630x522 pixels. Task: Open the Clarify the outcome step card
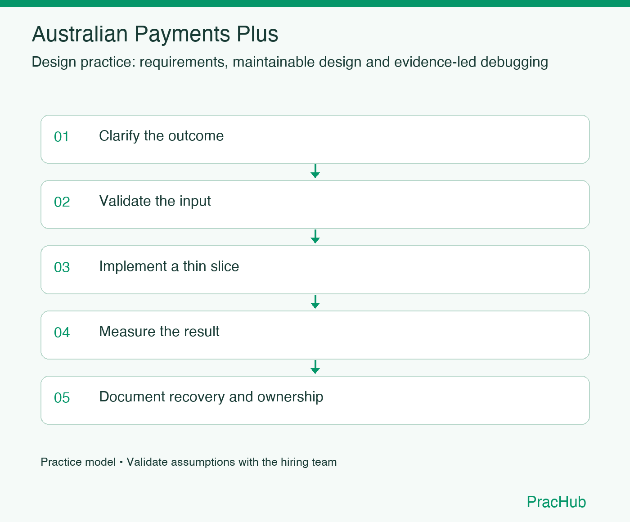pos(315,139)
